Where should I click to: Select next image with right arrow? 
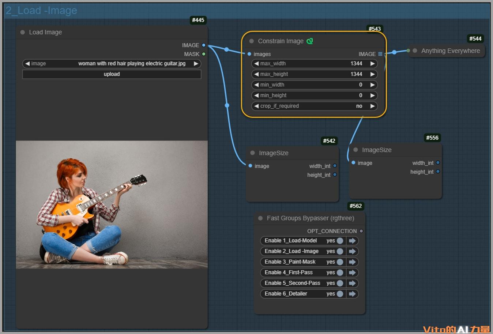(196, 64)
